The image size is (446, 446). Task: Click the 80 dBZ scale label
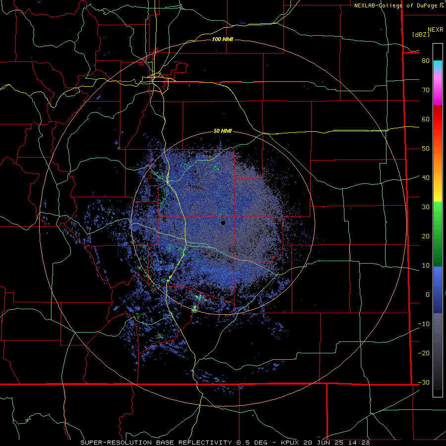point(426,61)
